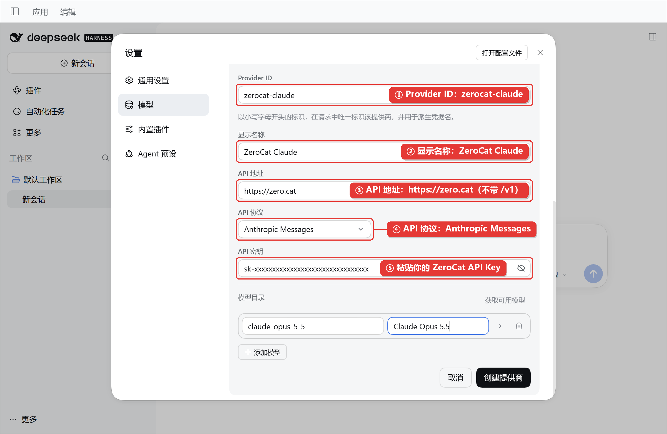Image resolution: width=667 pixels, height=434 pixels.
Task: Open the 编辑 menu
Action: (68, 12)
